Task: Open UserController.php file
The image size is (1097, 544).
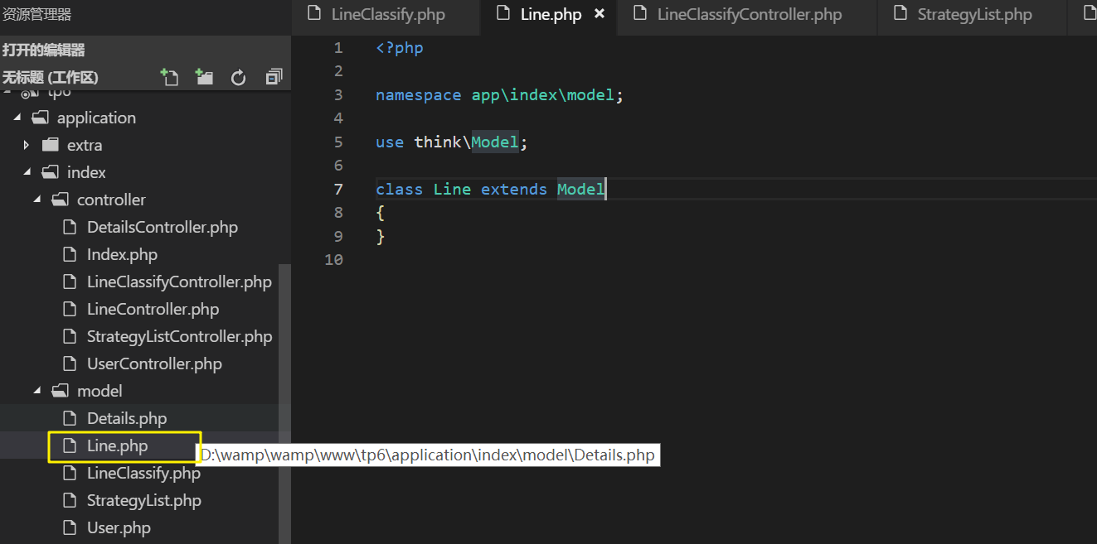Action: coord(154,363)
